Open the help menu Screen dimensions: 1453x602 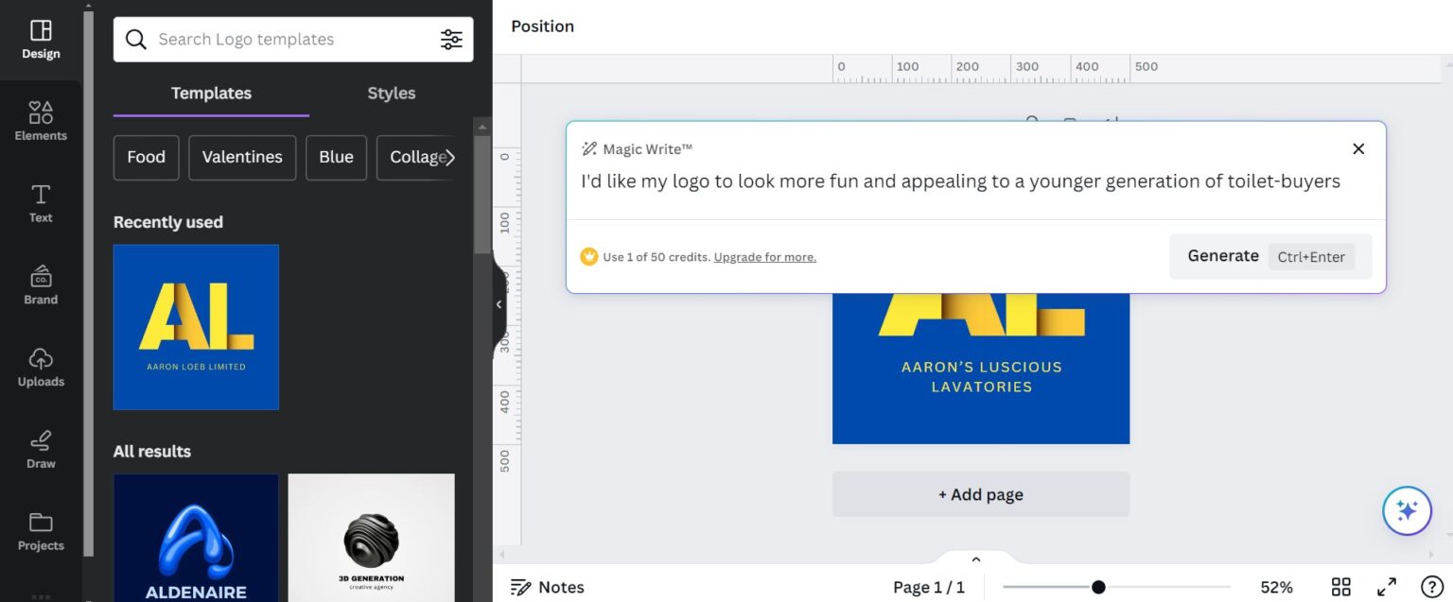1432,586
